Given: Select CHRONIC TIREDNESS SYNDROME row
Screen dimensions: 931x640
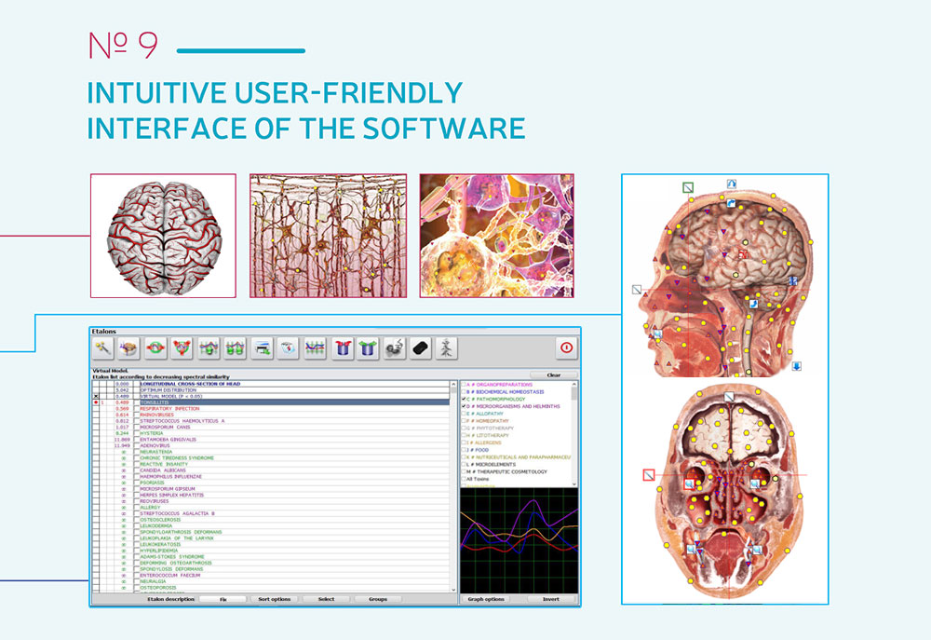Looking at the screenshot, I should coord(271,458).
